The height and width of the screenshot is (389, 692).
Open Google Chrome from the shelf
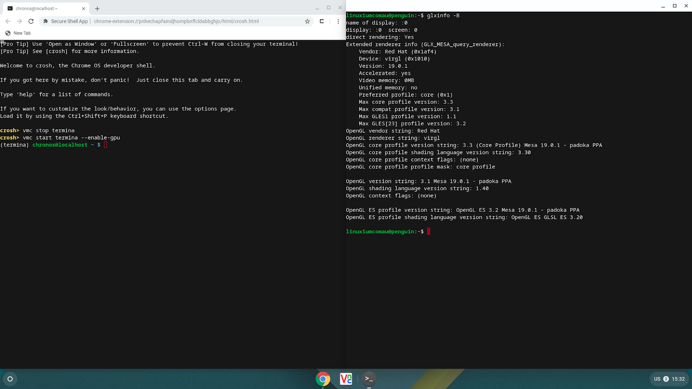point(323,379)
